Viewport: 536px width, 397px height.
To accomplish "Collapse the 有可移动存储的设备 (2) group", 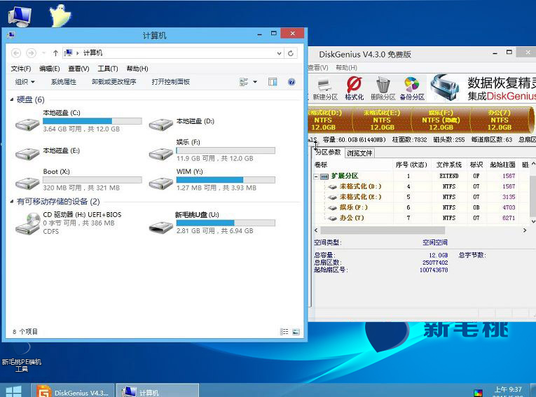I will 12,202.
